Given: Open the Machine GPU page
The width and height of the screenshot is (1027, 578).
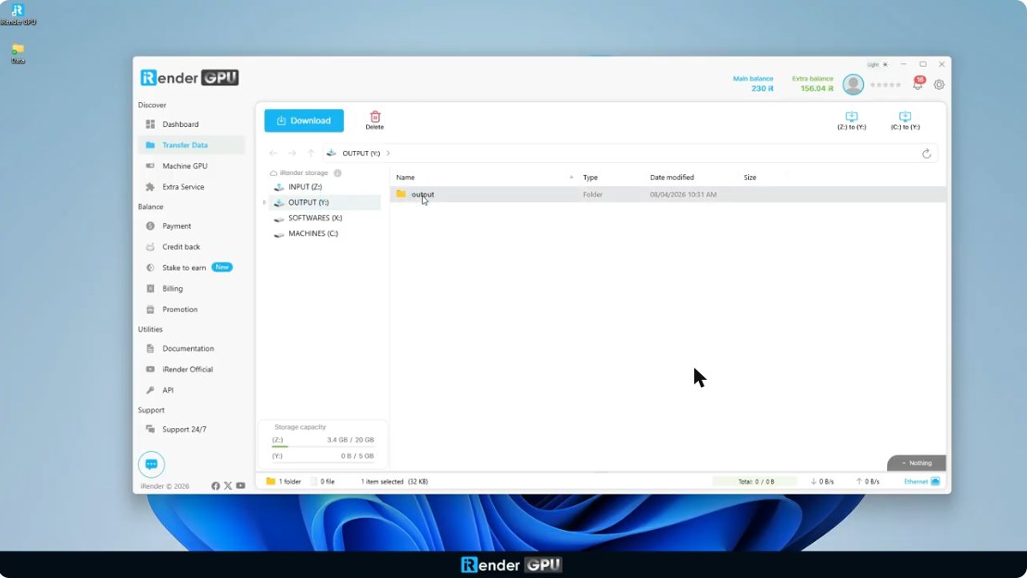Looking at the screenshot, I should [191, 166].
